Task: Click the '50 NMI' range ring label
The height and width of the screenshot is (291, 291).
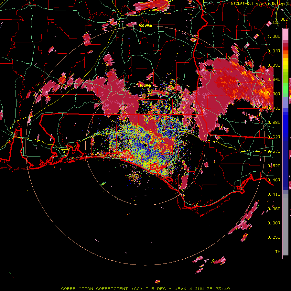Action: pos(145,85)
